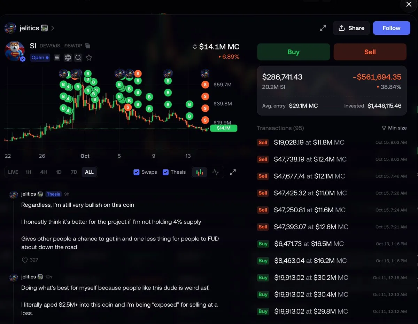Close the panel with the X button
Image resolution: width=418 pixels, height=324 pixels.
tap(409, 5)
